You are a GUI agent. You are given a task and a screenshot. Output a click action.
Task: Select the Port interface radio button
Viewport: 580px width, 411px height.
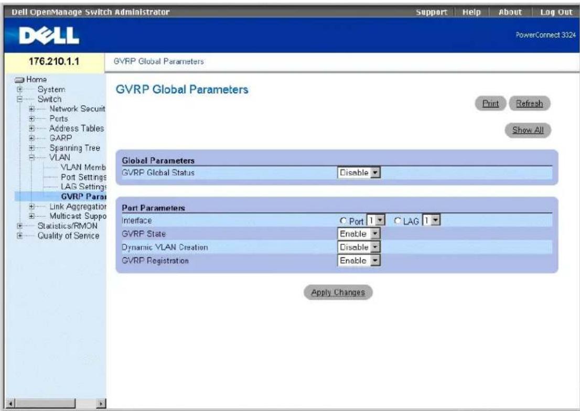[x=343, y=221]
